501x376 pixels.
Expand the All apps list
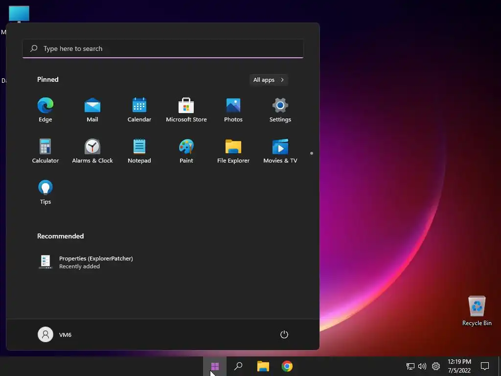tap(269, 80)
